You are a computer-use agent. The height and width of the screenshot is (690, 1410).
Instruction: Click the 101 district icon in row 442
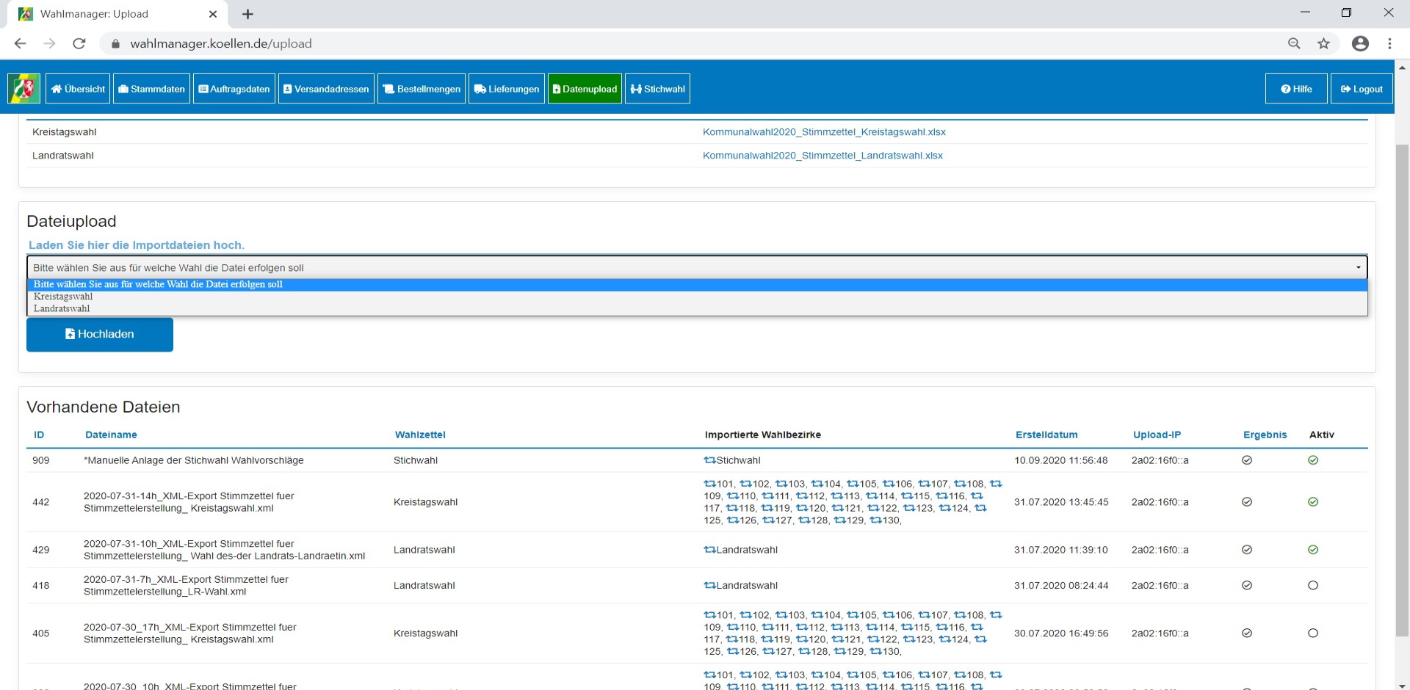pyautogui.click(x=709, y=484)
